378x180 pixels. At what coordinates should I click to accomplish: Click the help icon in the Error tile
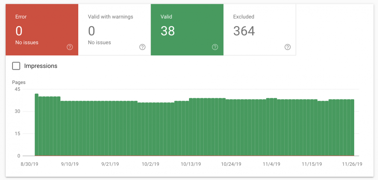tap(70, 47)
